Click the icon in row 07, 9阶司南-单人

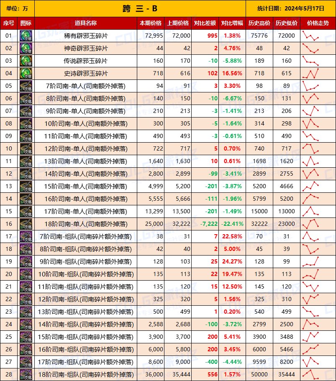(26, 111)
